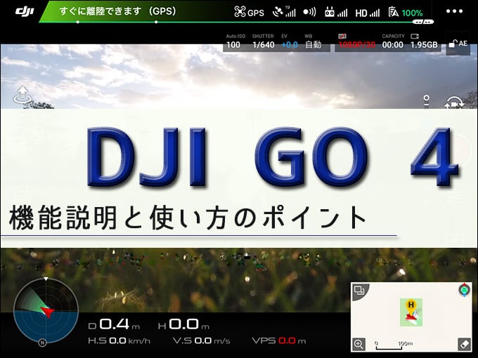Tap the DJI logo in the corner
Viewport: 478px width, 358px height.
[x=25, y=11]
